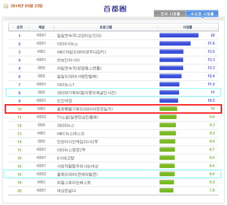
Task: Select program 월화특별기획드라마(야경꾼일지)
Action: pos(85,109)
